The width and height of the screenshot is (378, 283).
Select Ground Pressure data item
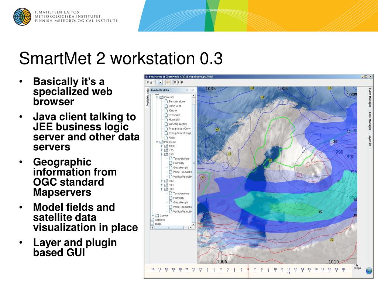pos(172,115)
